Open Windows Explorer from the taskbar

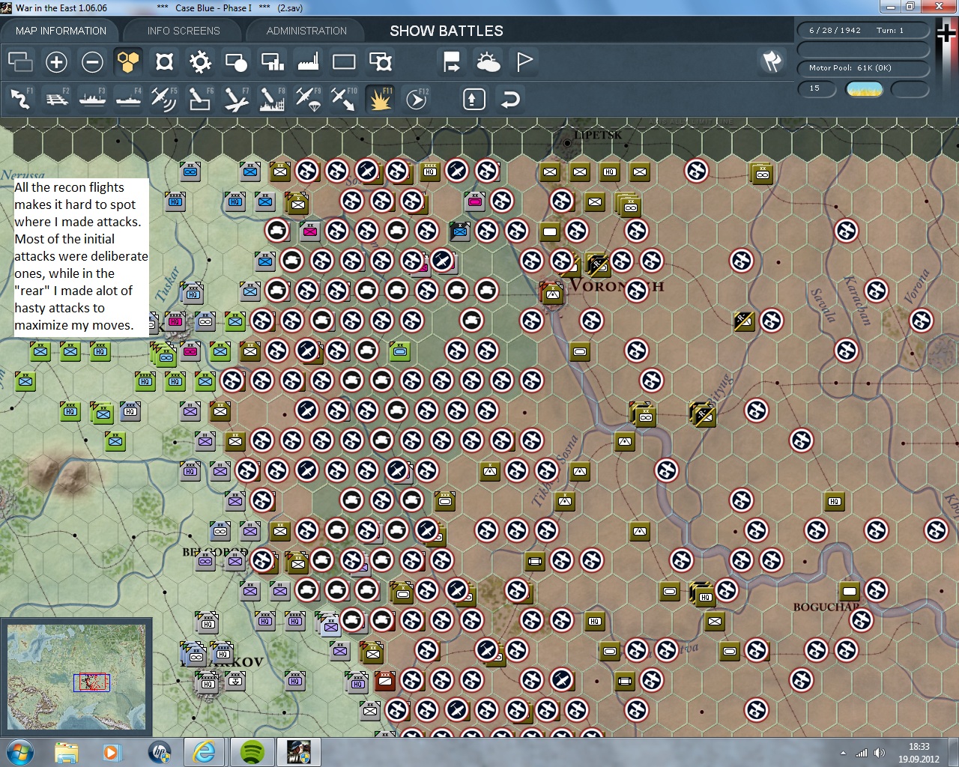[x=66, y=752]
